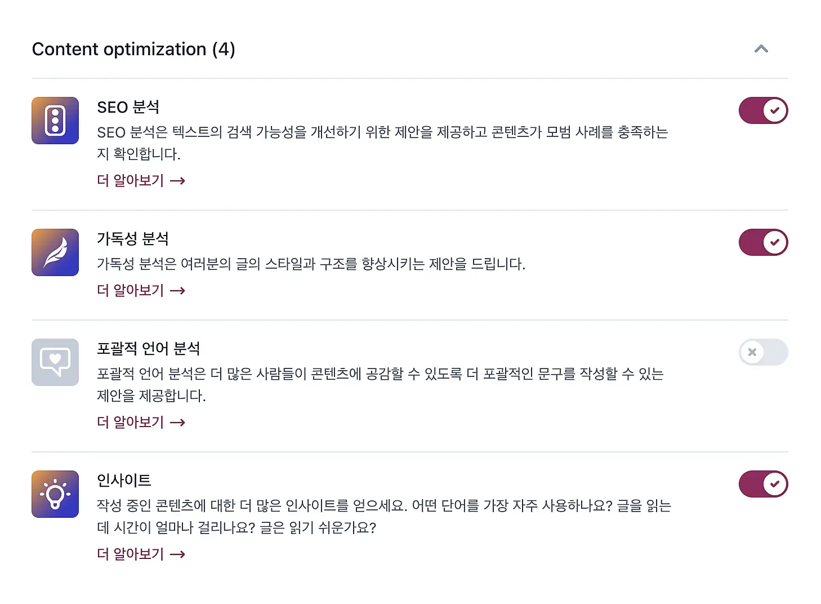The width and height of the screenshot is (821, 604).
Task: Click the SEO 분석 traffic light icon
Action: [55, 121]
